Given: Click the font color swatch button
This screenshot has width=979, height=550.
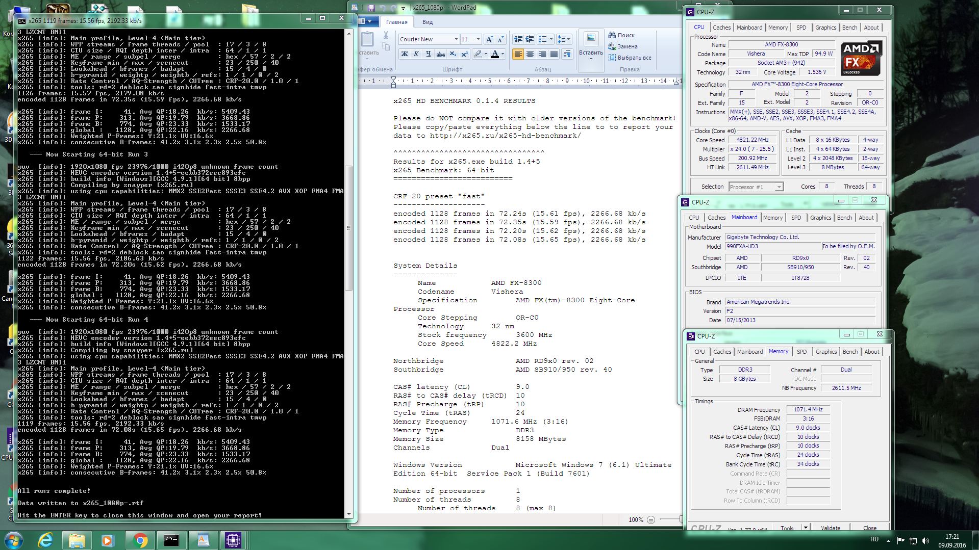Looking at the screenshot, I should point(494,54).
